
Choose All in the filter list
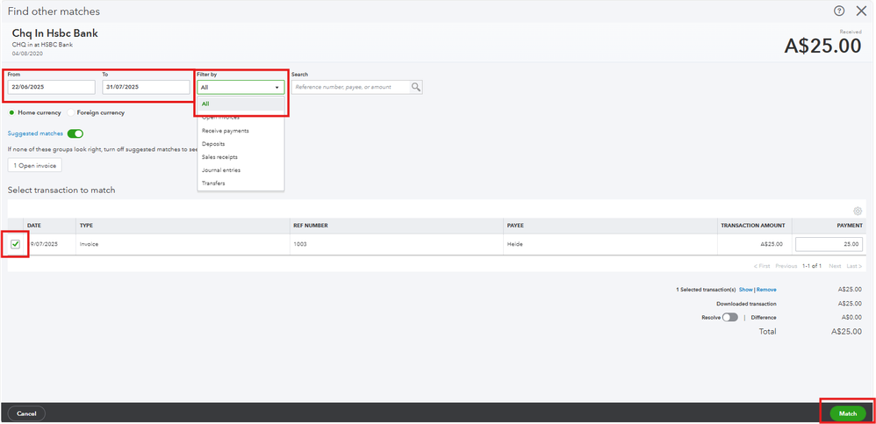pyautogui.click(x=241, y=104)
